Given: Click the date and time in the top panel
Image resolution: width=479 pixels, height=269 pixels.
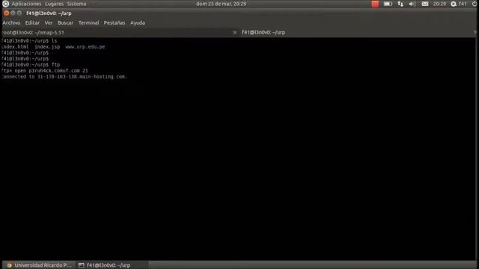Looking at the screenshot, I should pos(222,4).
